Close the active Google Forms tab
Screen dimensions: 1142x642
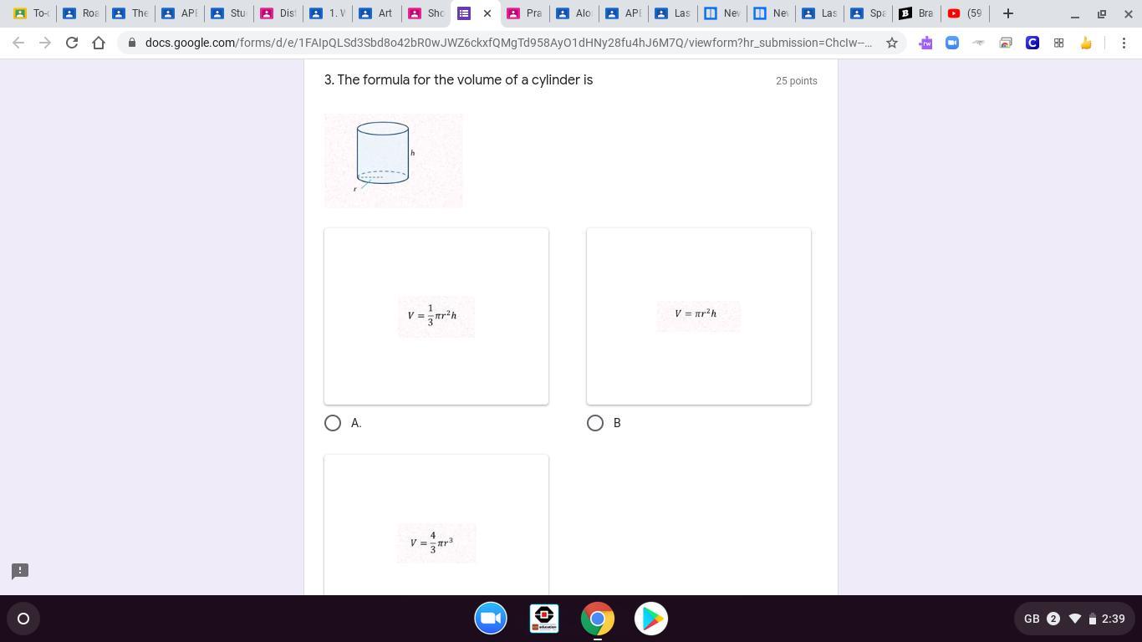click(x=487, y=13)
